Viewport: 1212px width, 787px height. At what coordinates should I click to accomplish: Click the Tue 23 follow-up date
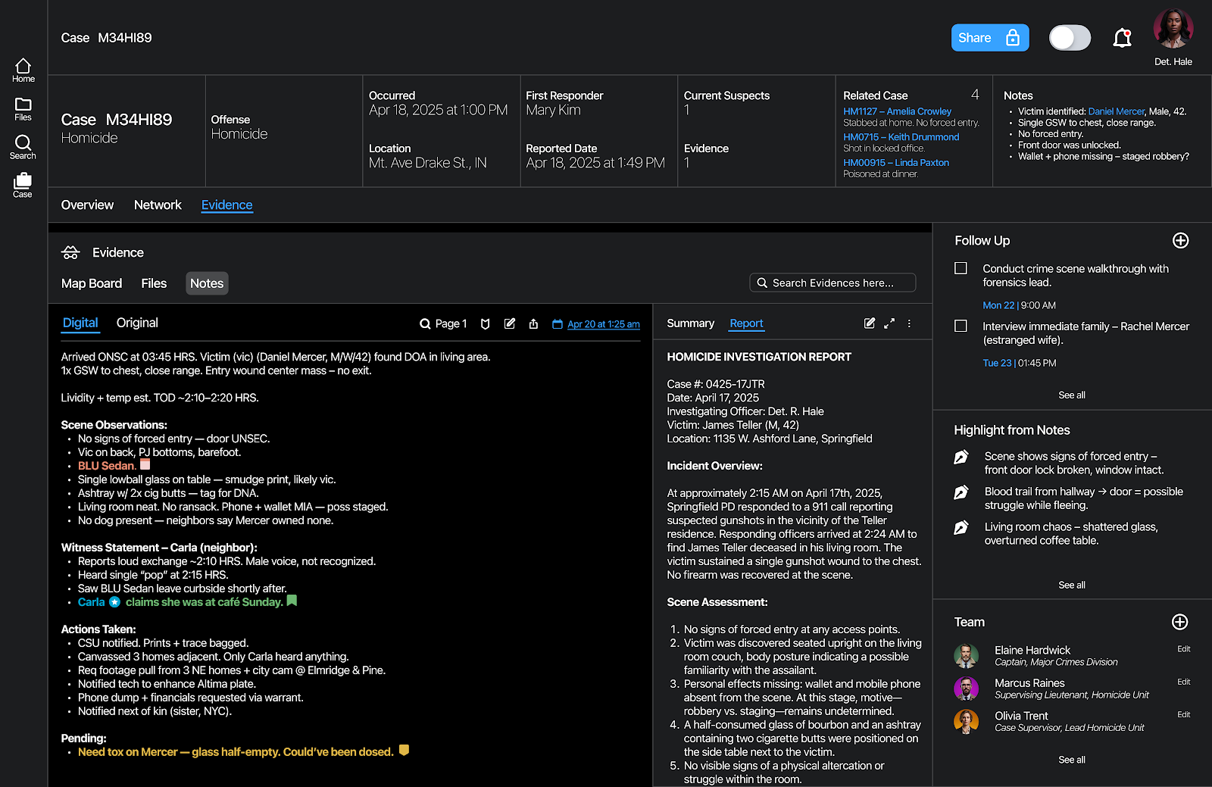(x=997, y=364)
